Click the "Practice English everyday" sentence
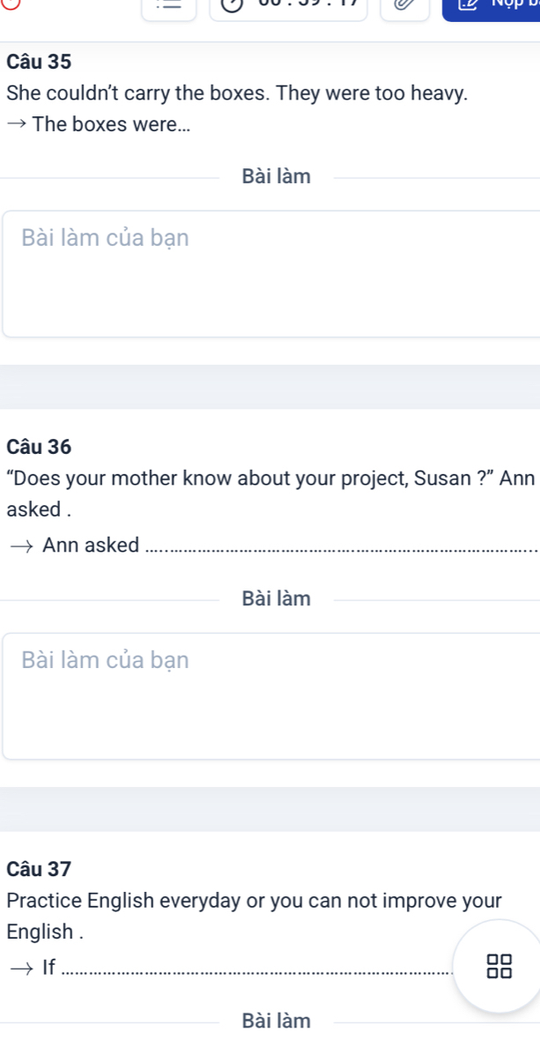This screenshot has height=1047, width=540. click(x=254, y=901)
